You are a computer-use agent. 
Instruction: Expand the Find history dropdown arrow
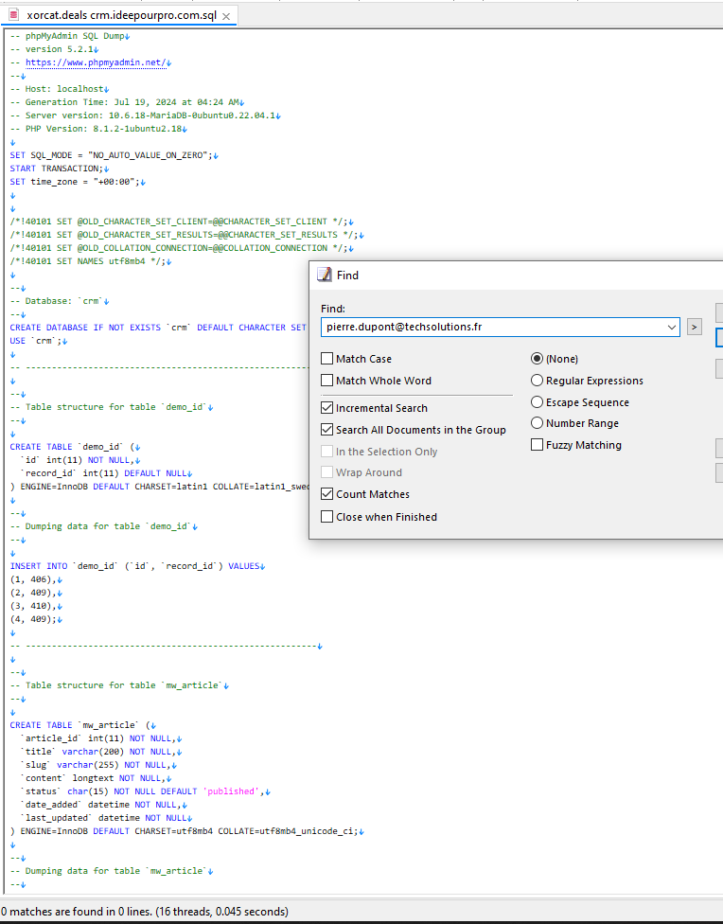671,327
